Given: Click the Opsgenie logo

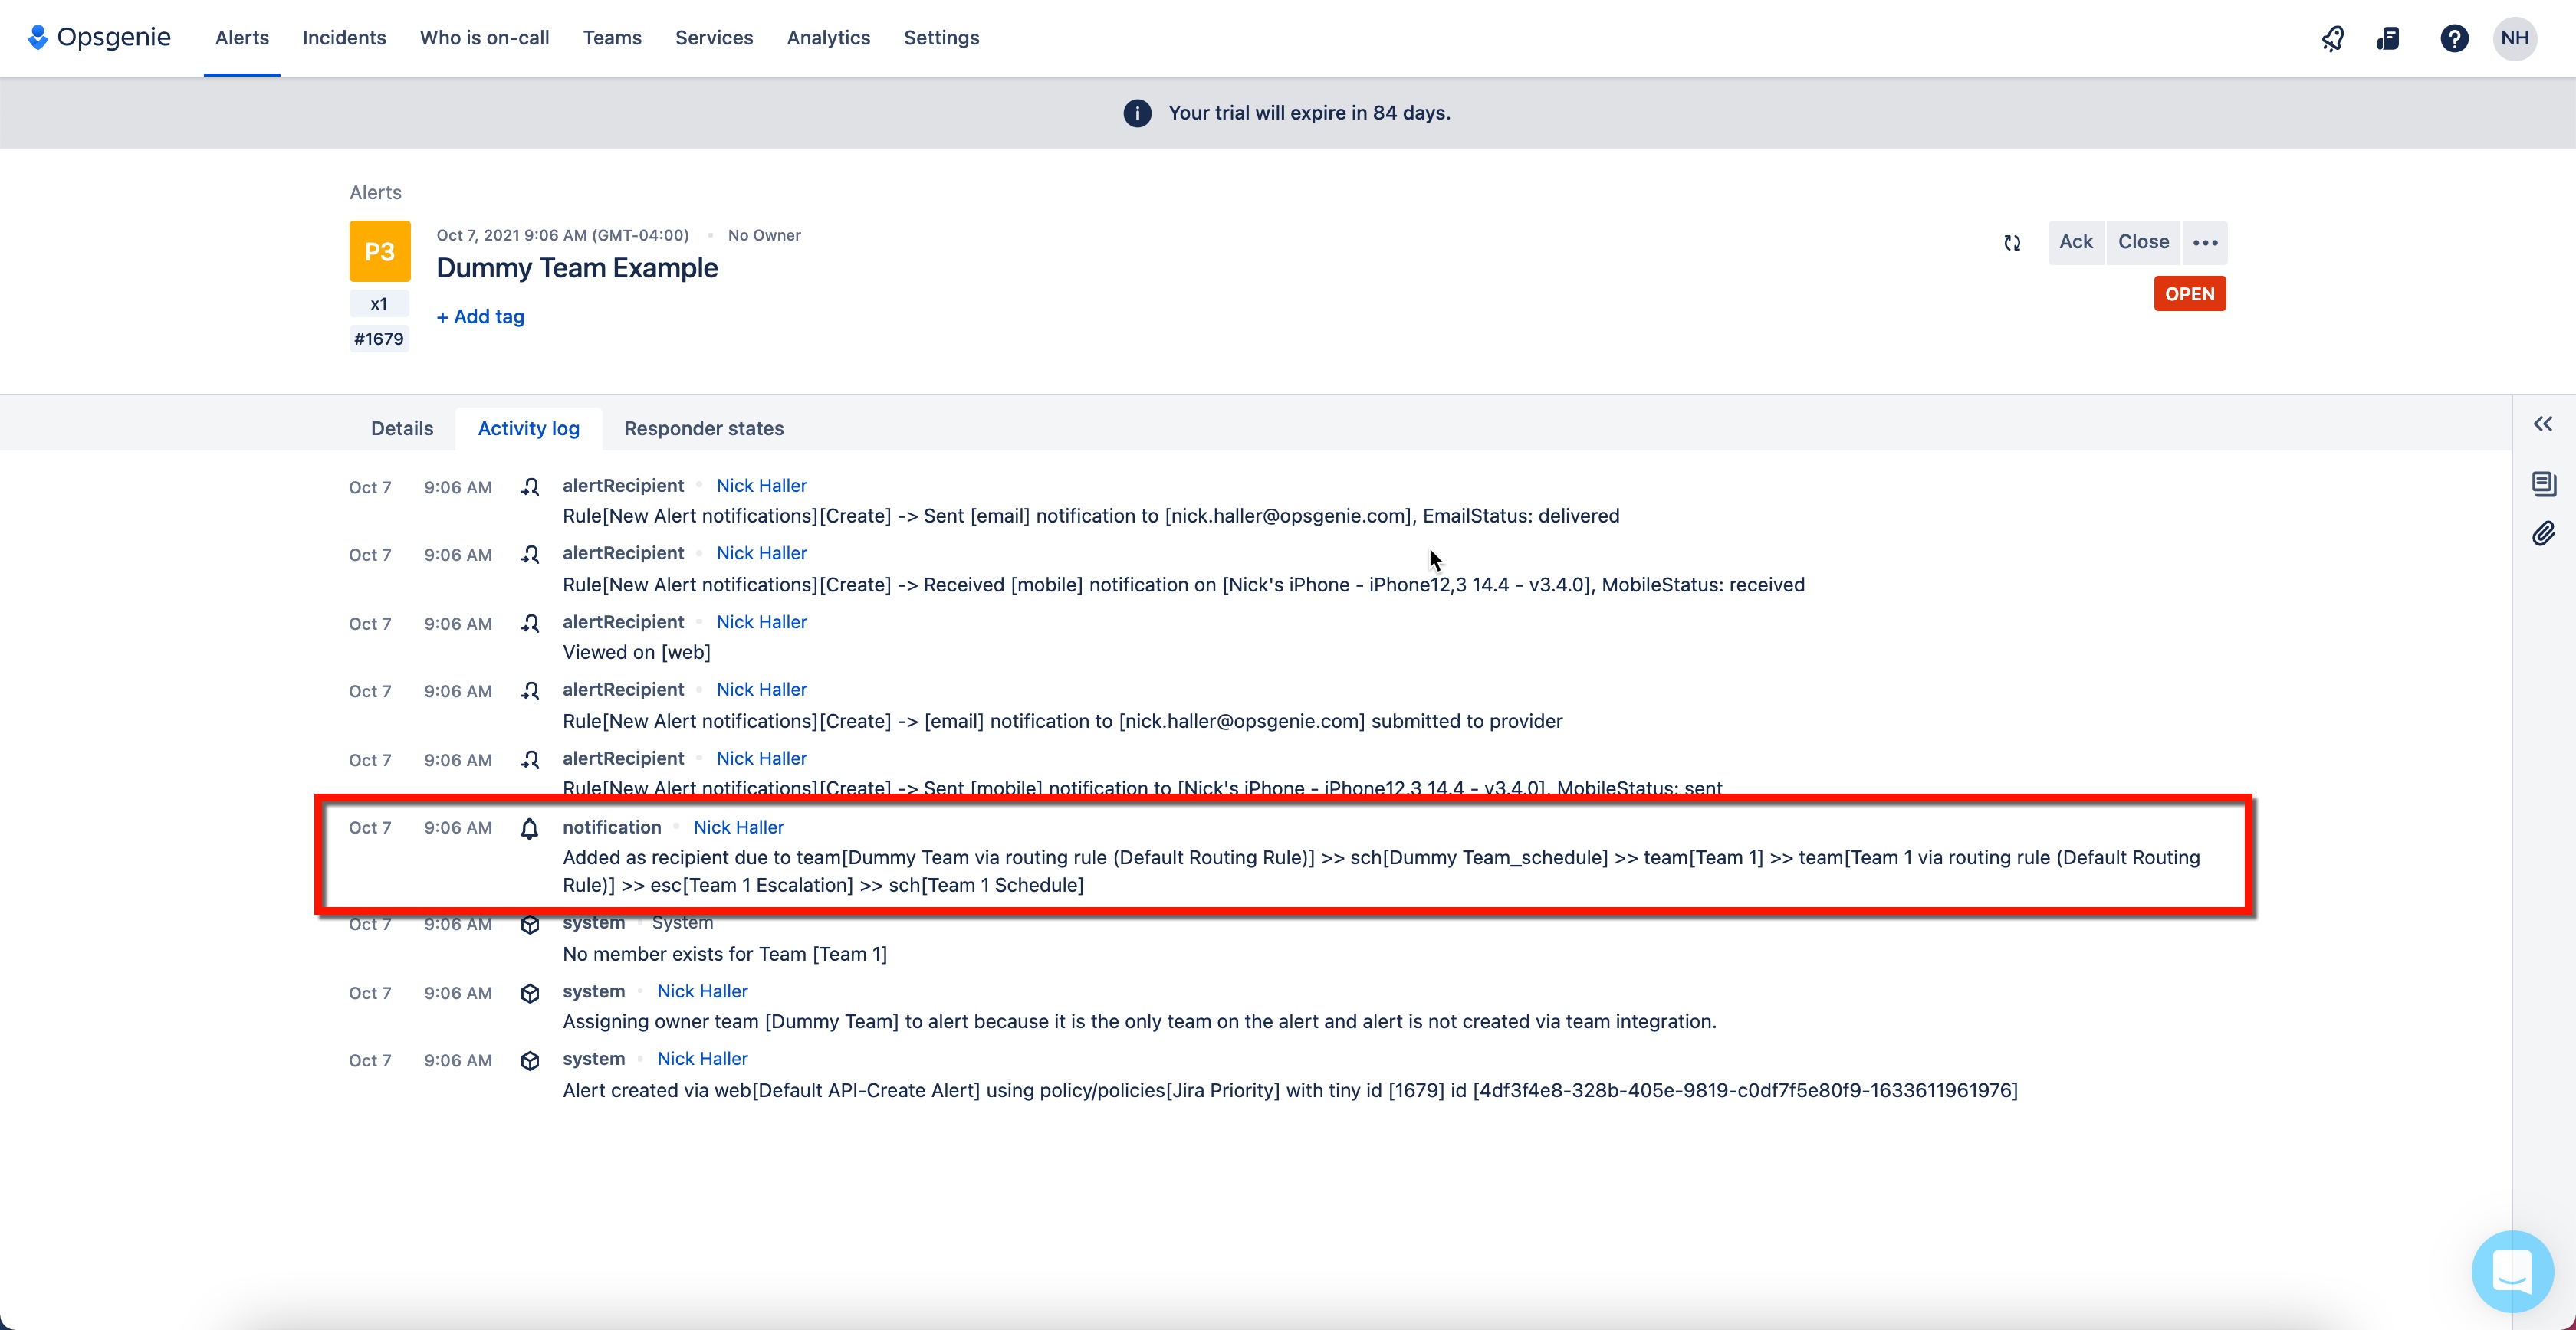Looking at the screenshot, I should click(98, 37).
